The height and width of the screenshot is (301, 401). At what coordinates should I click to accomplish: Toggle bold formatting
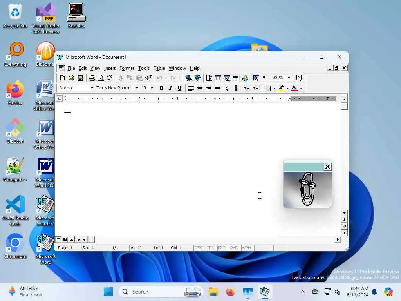(x=161, y=88)
